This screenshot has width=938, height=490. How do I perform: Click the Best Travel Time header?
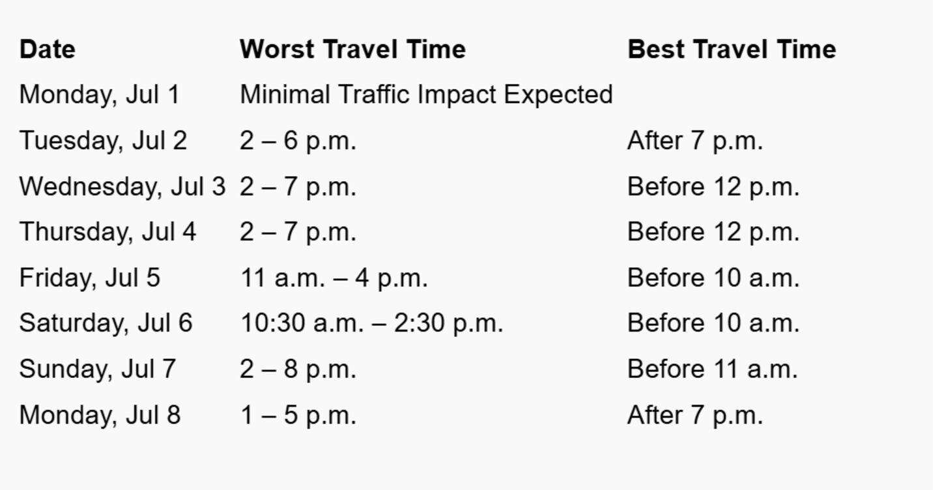tap(732, 50)
